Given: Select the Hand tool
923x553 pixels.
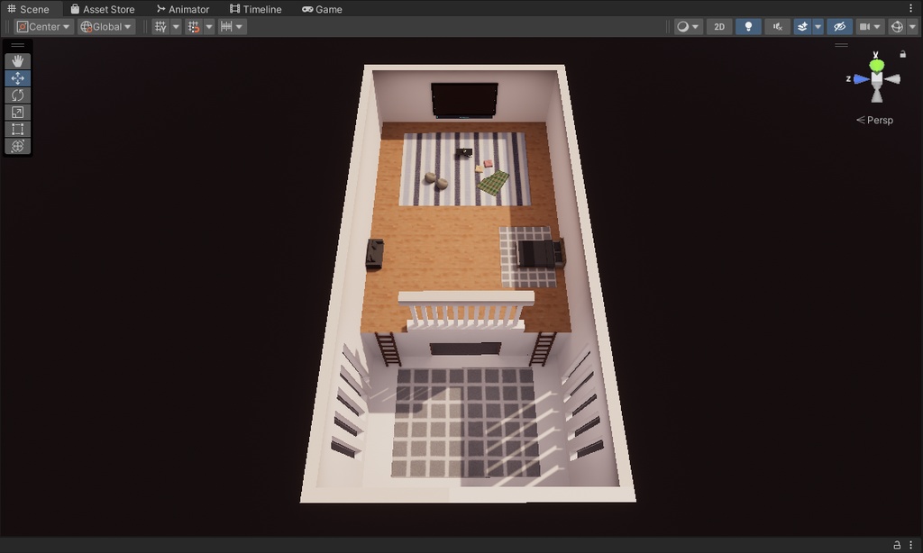Looking at the screenshot, I should (17, 60).
